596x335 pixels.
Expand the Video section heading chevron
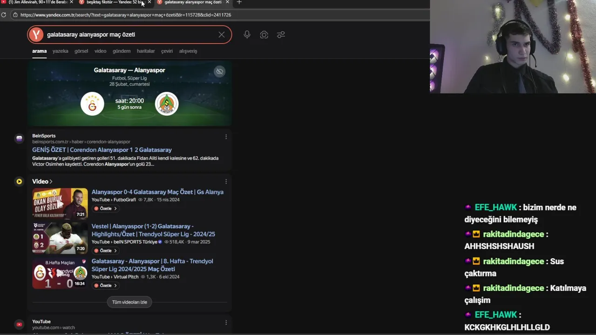[x=51, y=181]
